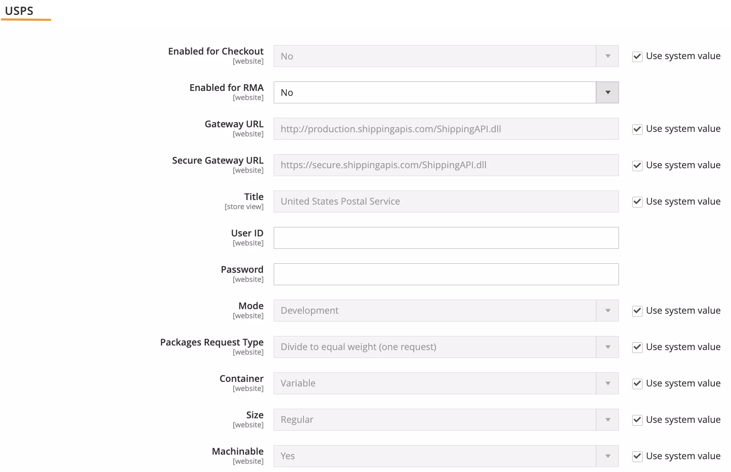
Task: Open the Enabled for RMA dropdown
Action: (x=446, y=93)
